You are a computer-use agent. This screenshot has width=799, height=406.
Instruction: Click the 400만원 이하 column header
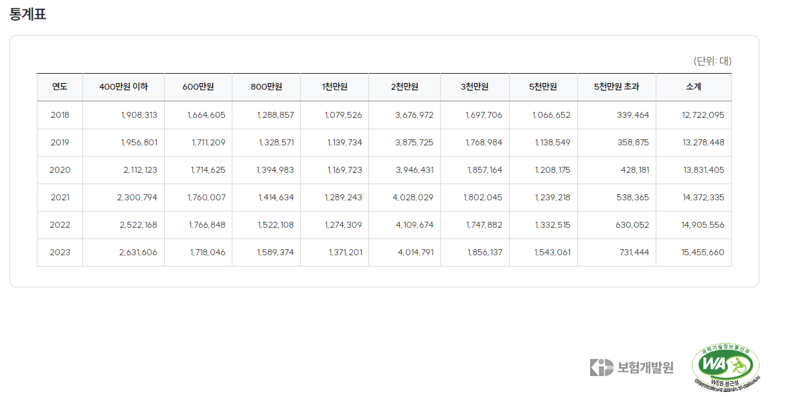coord(123,86)
